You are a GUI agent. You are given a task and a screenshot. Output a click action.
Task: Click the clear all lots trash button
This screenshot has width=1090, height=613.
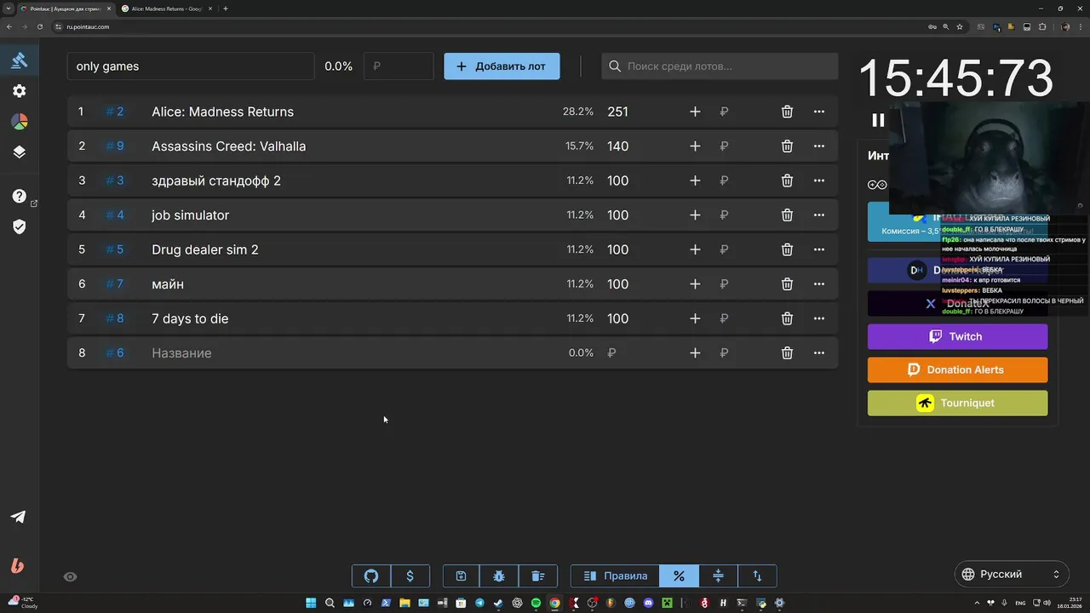[x=537, y=576]
